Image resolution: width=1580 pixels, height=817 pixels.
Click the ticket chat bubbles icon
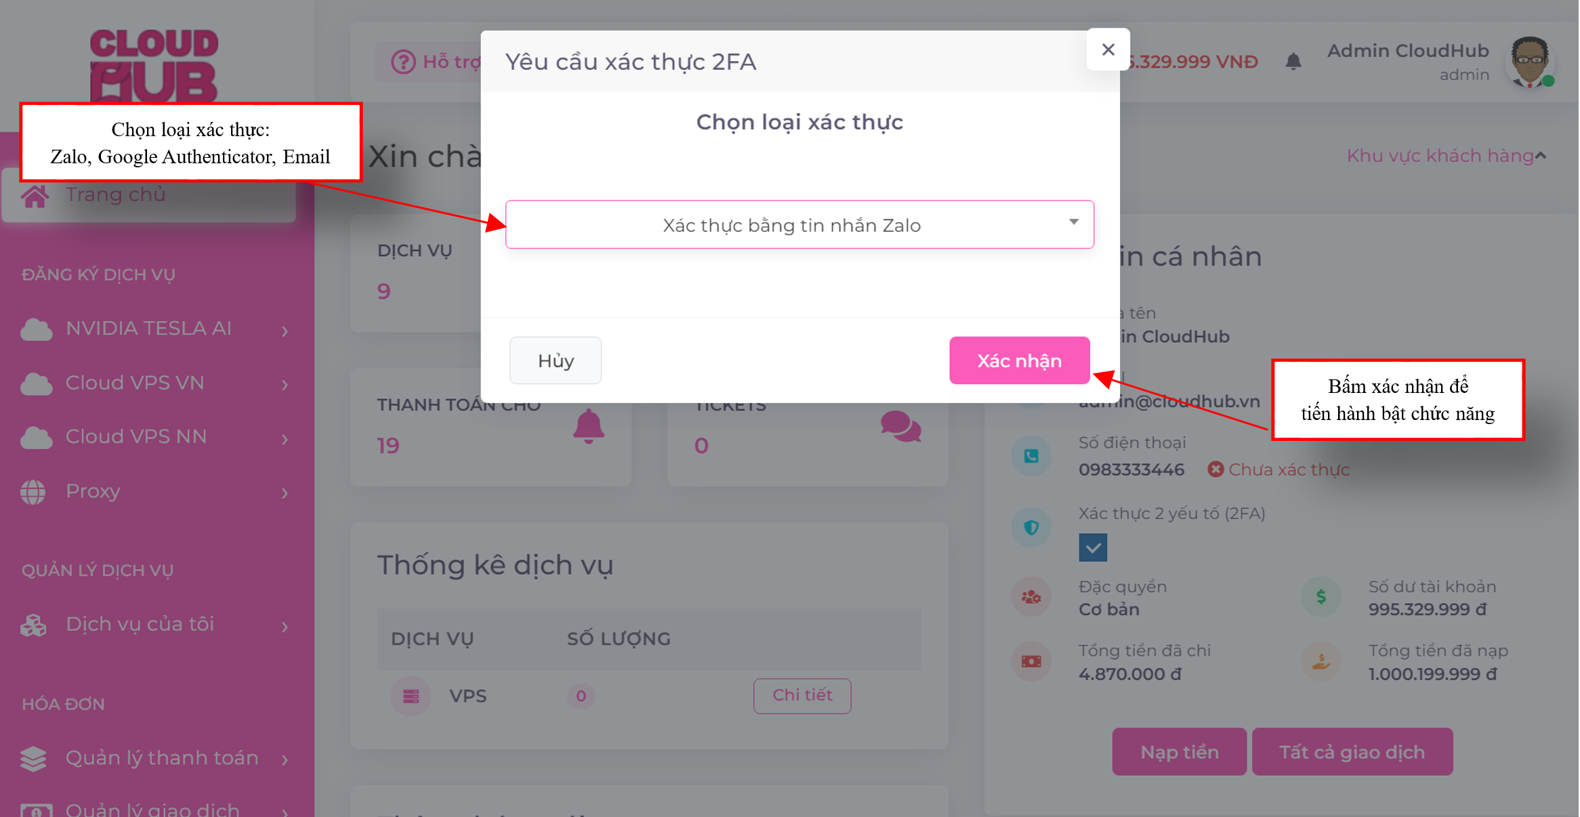(x=900, y=427)
